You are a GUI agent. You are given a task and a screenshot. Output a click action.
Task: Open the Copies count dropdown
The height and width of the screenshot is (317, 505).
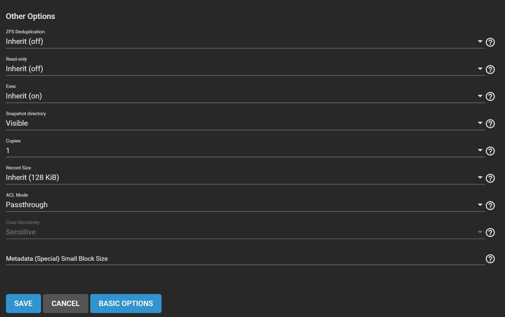pos(245,151)
